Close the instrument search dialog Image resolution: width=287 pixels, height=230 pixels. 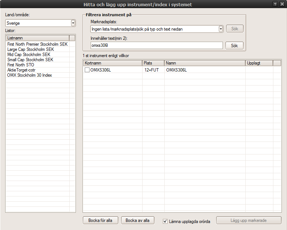(282, 4)
